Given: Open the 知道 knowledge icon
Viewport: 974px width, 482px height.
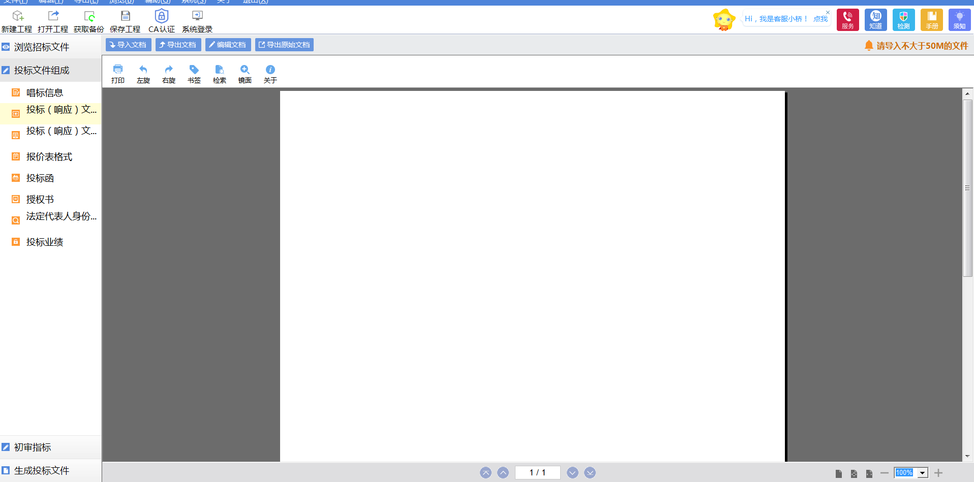Looking at the screenshot, I should 876,20.
